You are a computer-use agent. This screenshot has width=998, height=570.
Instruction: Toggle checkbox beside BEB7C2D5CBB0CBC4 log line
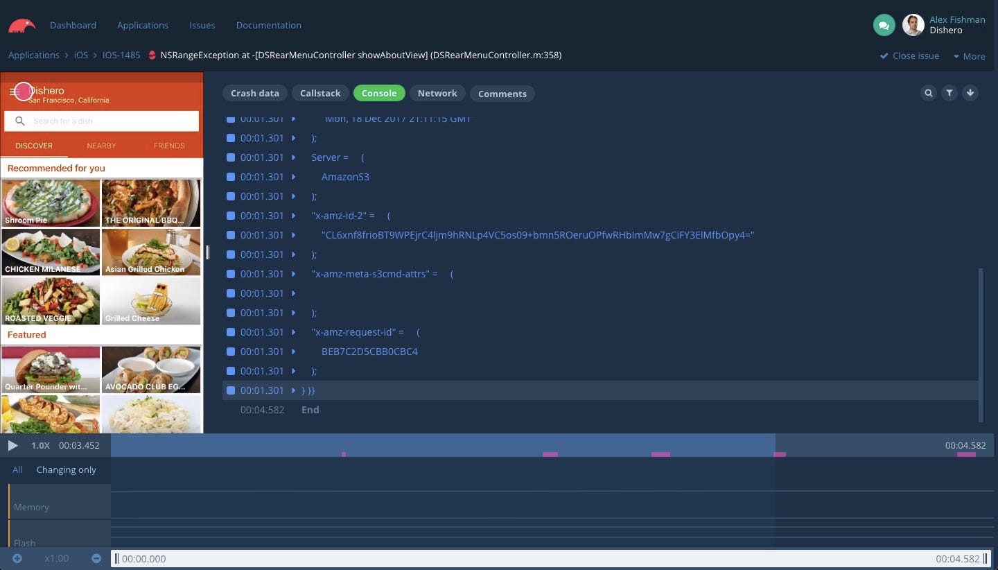coord(231,352)
